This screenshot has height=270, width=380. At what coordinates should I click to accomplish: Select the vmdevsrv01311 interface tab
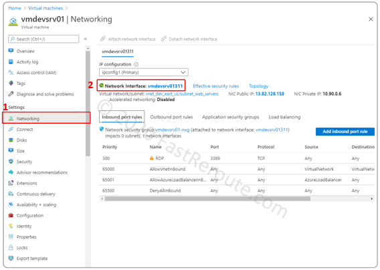point(118,51)
